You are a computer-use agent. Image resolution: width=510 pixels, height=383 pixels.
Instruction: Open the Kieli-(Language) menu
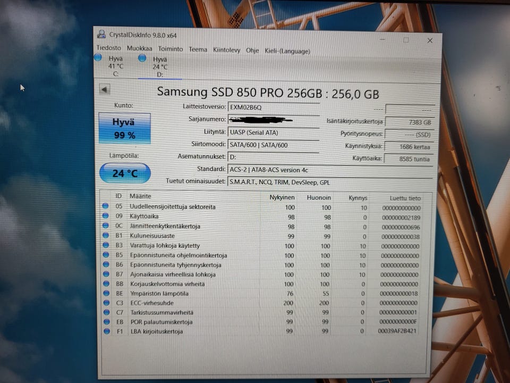point(287,51)
